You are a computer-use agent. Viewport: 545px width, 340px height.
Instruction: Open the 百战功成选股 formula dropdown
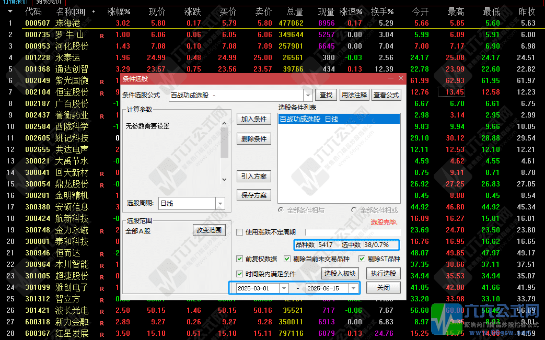(308, 95)
